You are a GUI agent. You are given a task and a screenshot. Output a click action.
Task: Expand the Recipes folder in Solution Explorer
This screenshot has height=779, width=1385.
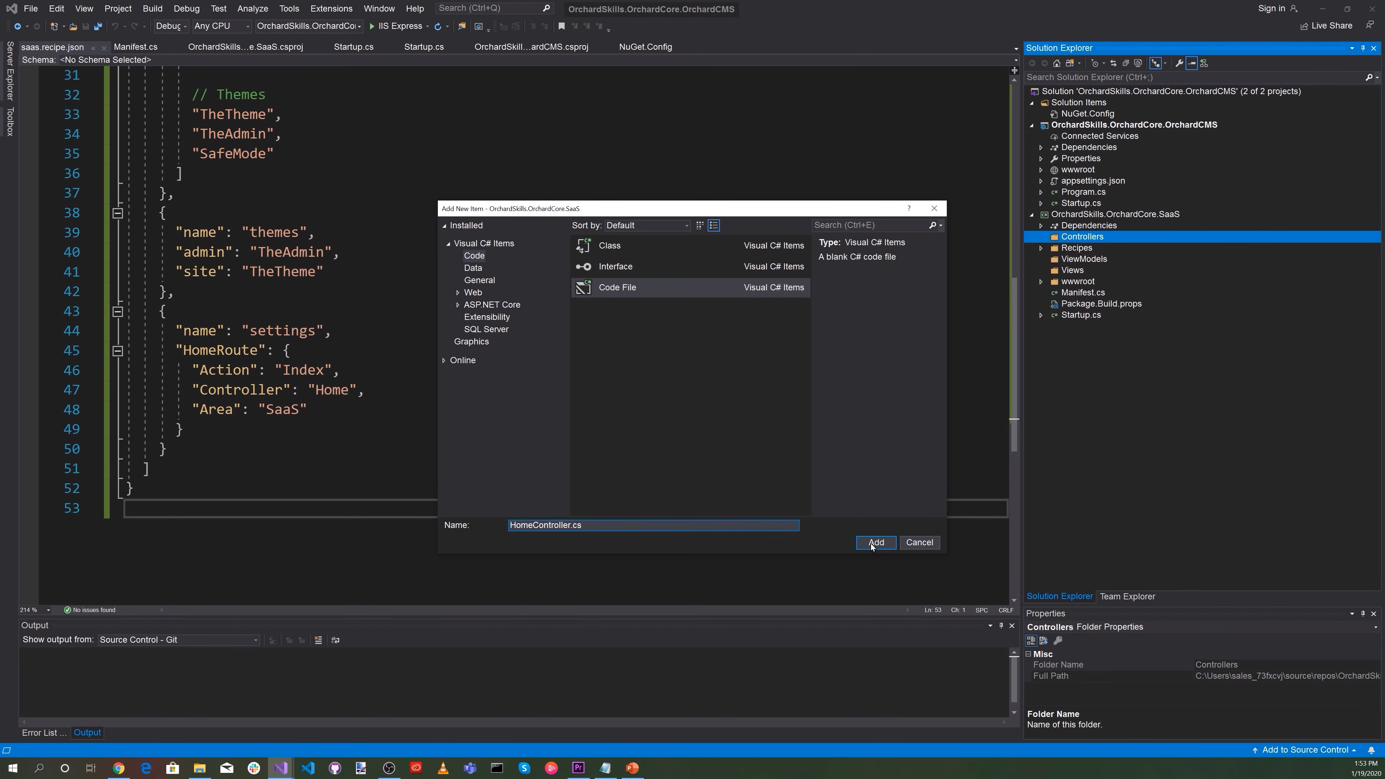[1040, 248]
